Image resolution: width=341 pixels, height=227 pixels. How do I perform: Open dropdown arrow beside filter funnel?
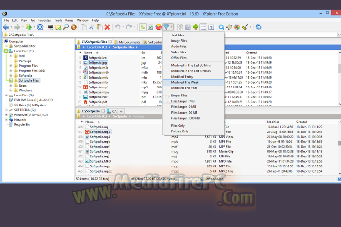[x=172, y=27]
